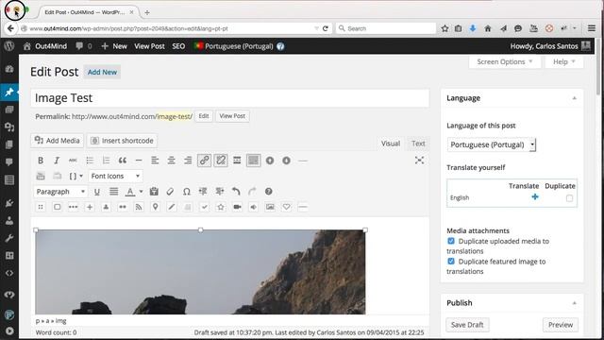604x340 pixels.
Task: Toggle Italic formatting in editor toolbar
Action: tap(57, 161)
